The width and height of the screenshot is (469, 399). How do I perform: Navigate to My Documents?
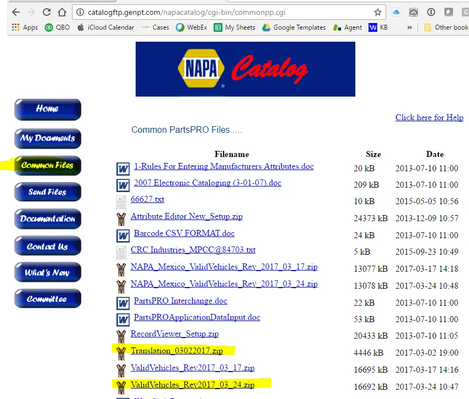coord(47,138)
